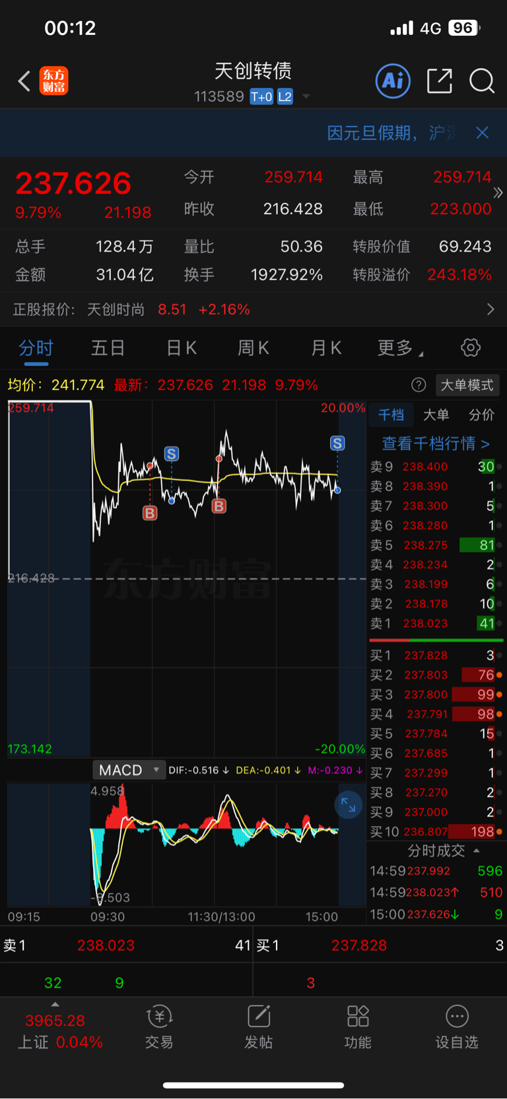Tap the large 237.626 latest price
Image resolution: width=507 pixels, height=1099 pixels.
tap(73, 183)
